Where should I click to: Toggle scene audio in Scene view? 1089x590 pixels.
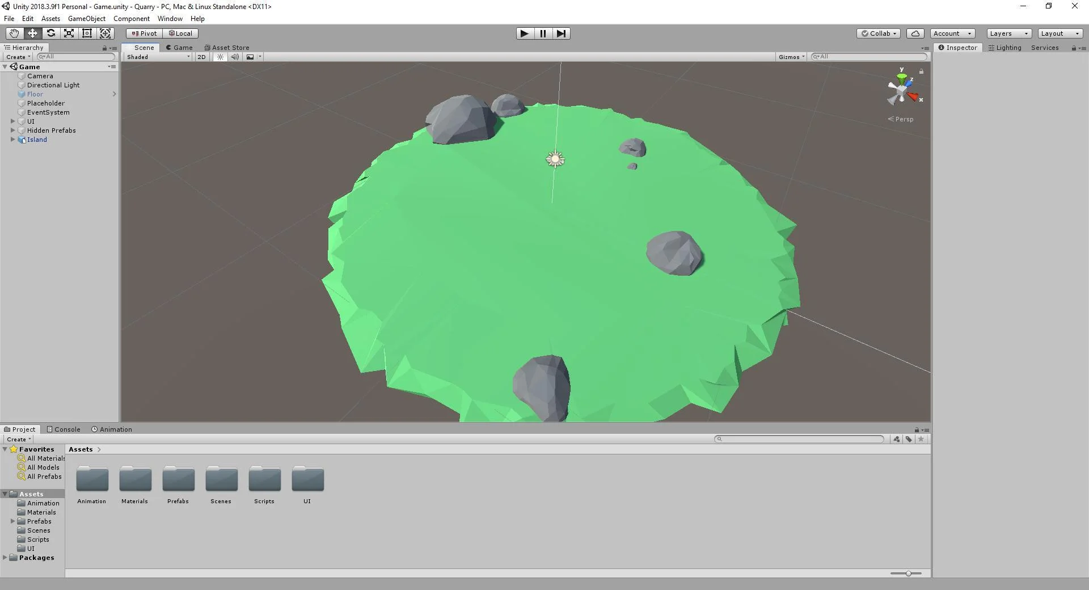click(x=235, y=57)
